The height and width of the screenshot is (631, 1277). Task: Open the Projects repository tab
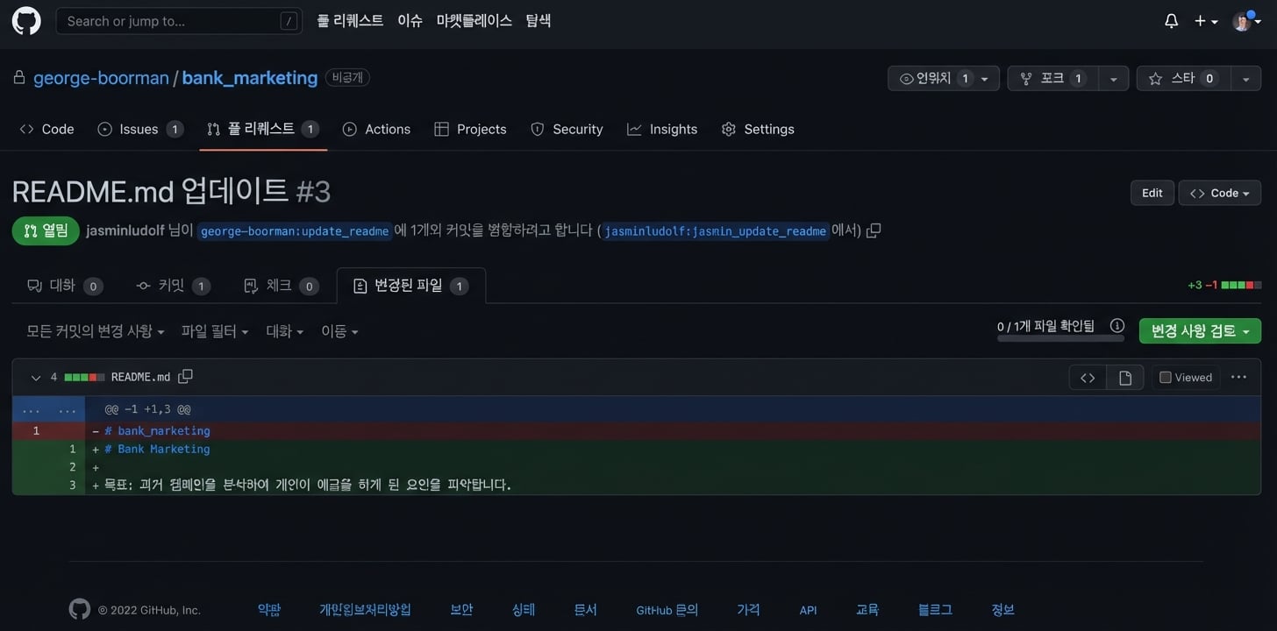point(470,129)
